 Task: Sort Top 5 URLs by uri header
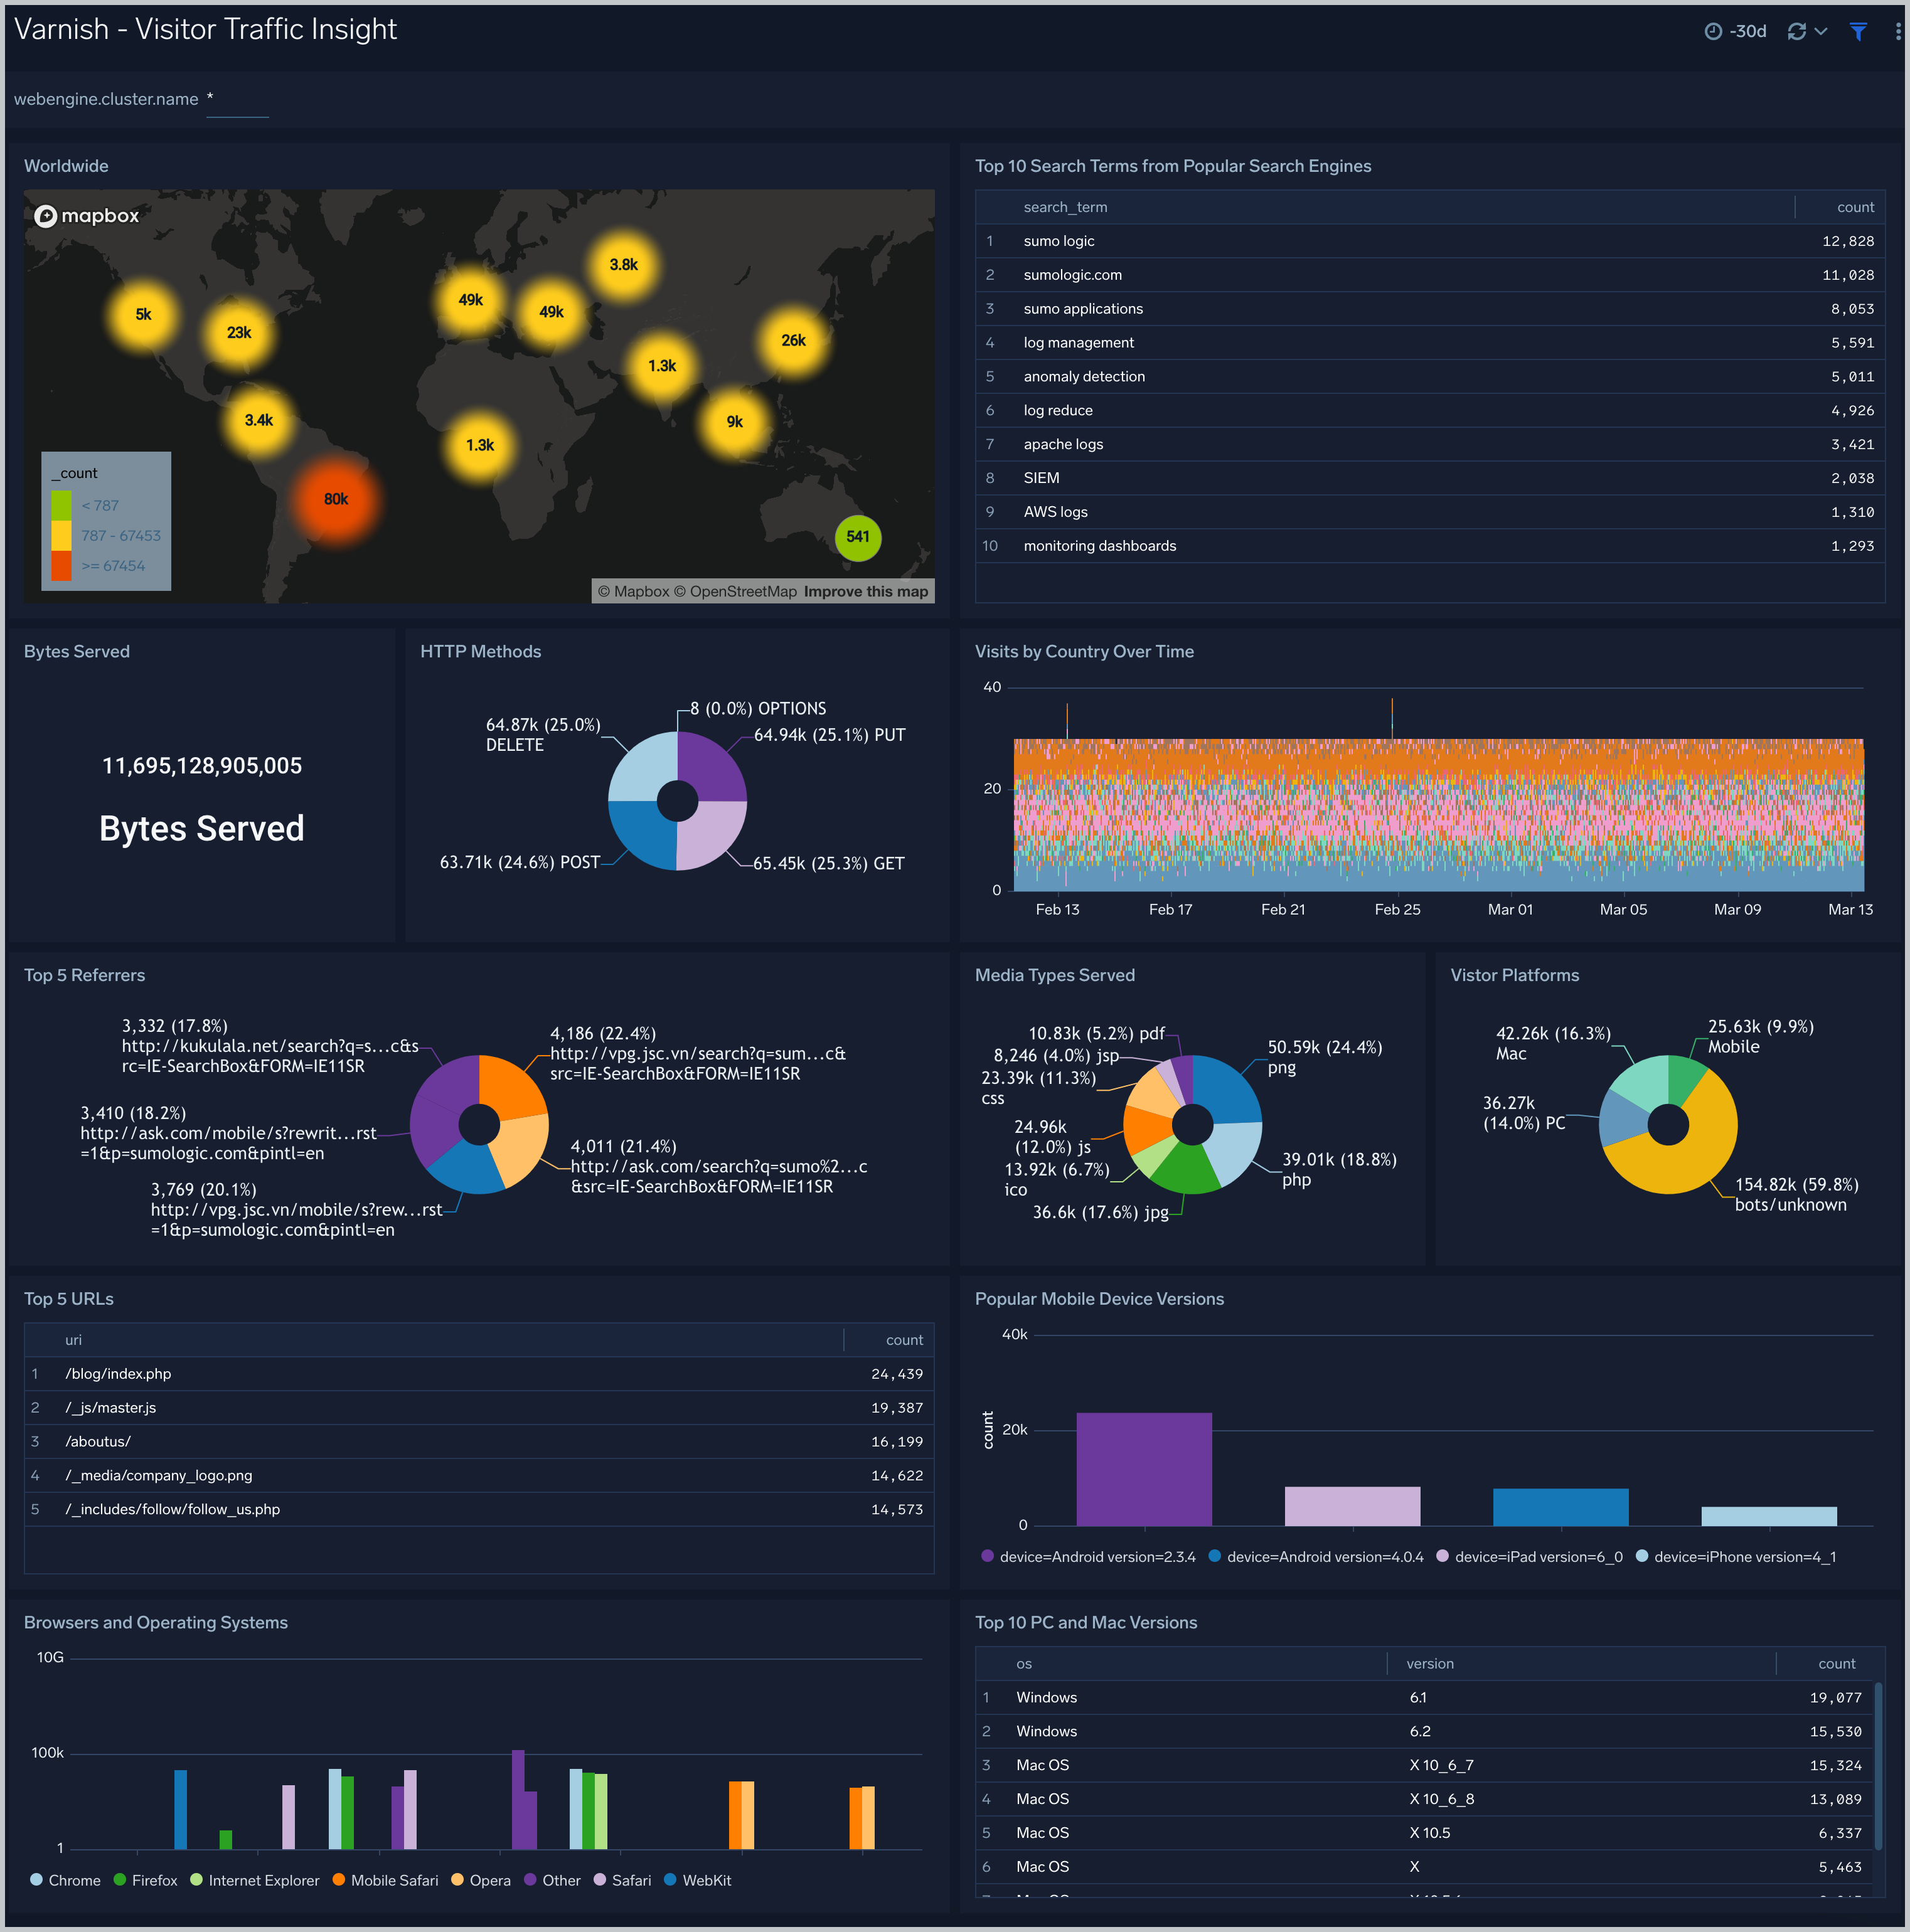coord(73,1341)
